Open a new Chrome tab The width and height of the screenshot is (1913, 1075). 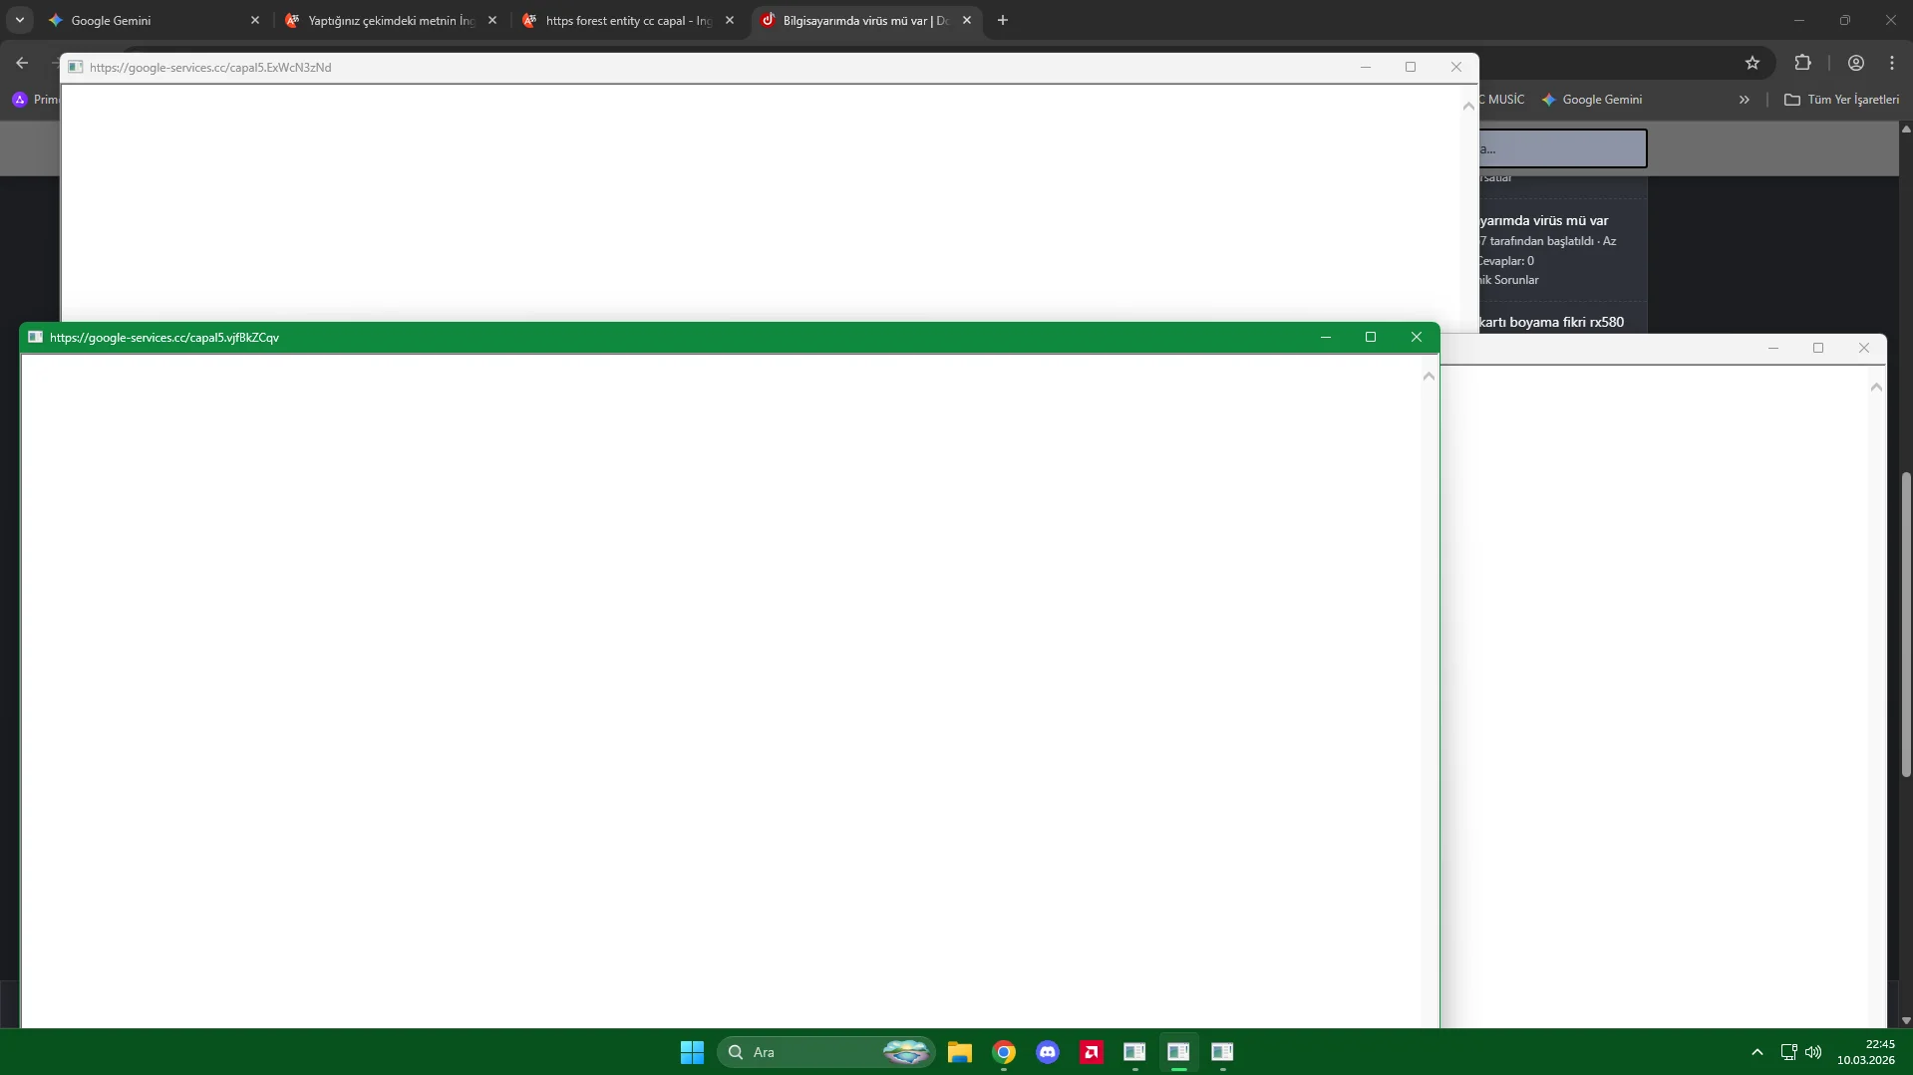[1003, 20]
